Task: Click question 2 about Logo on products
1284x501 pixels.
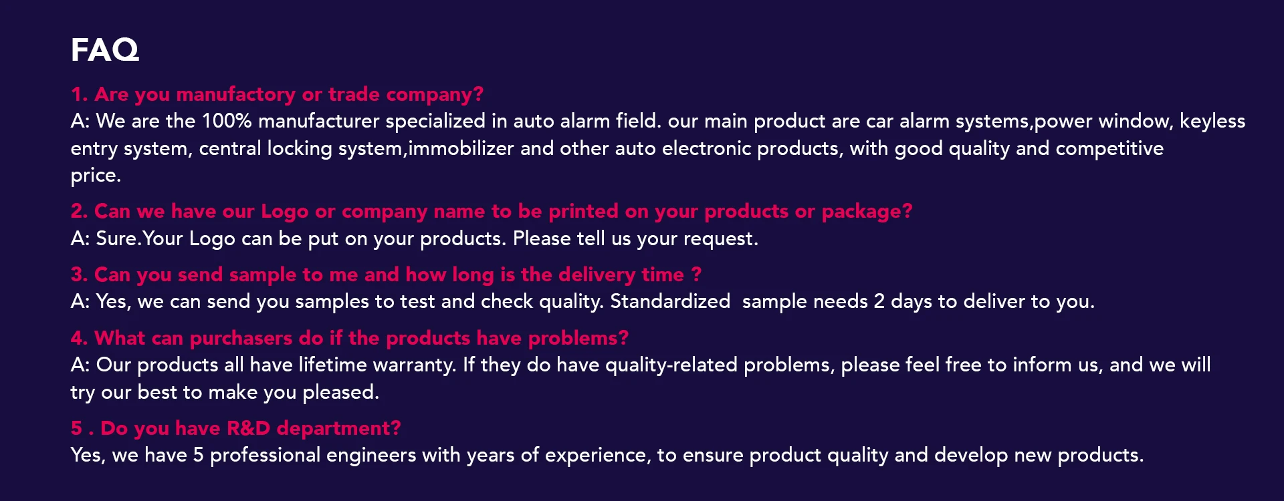Action: pyautogui.click(x=491, y=211)
